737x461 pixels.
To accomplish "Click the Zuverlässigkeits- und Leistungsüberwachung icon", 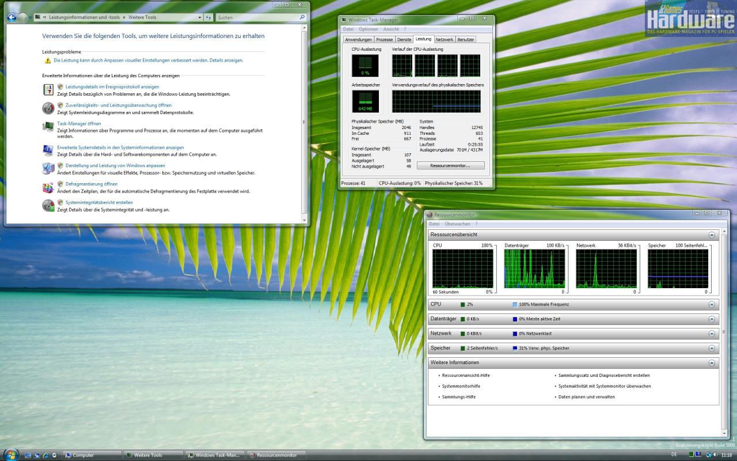I will [48, 108].
